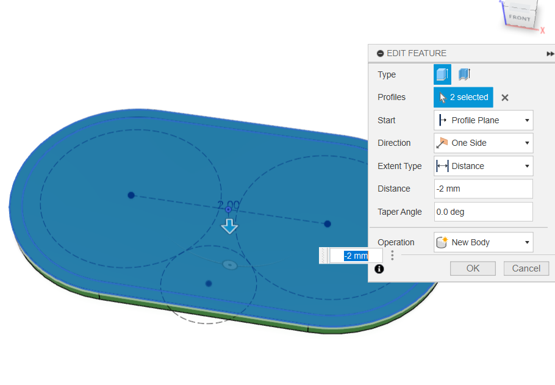Screen dimensions: 555x385
Task: Click the floating -2 mm value box
Action: [x=356, y=256]
